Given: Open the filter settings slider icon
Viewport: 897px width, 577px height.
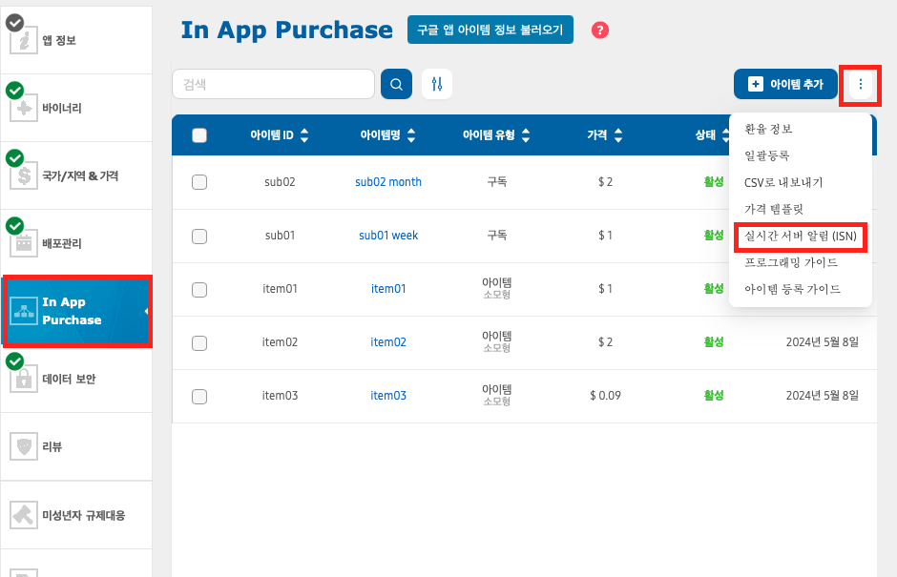Looking at the screenshot, I should coord(437,84).
